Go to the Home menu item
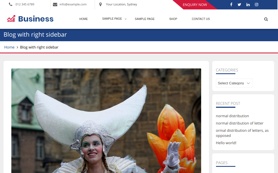Image resolution: width=278 pixels, height=173 pixels. (x=84, y=19)
